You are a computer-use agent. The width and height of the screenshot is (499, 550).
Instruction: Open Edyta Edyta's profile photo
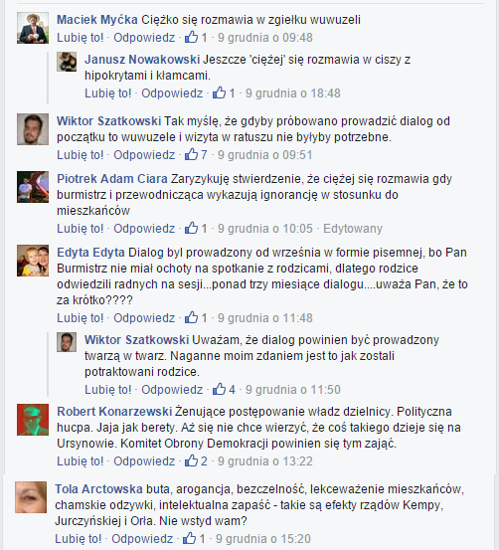(x=33, y=261)
